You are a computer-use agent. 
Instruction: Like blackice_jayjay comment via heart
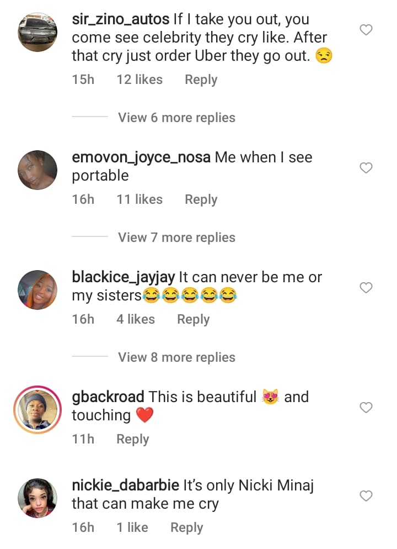(366, 287)
